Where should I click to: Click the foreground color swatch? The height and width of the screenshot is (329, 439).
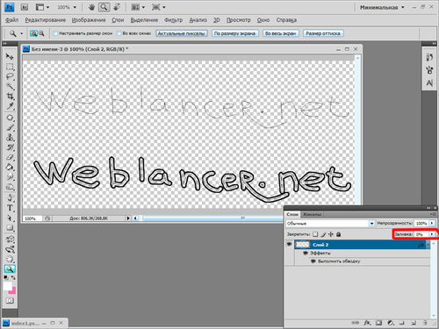(x=8, y=285)
